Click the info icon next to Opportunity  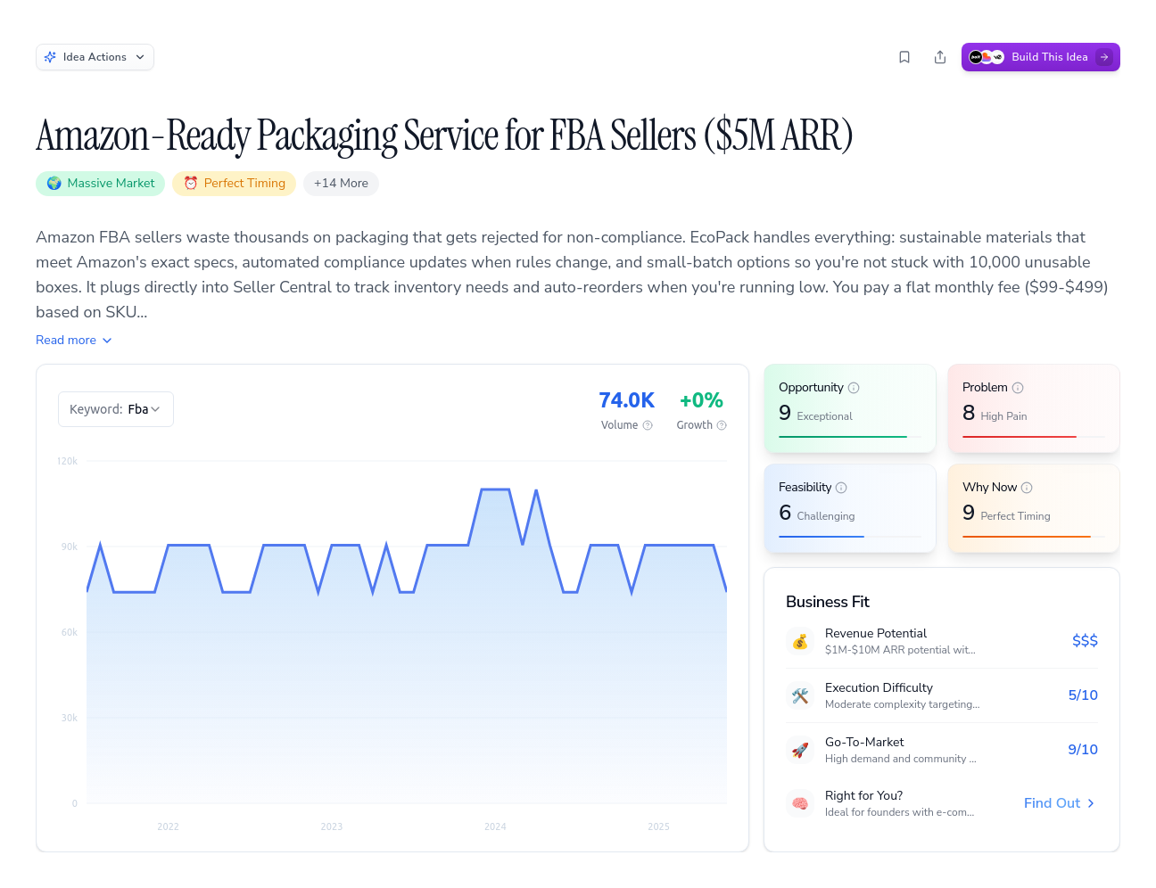point(854,388)
